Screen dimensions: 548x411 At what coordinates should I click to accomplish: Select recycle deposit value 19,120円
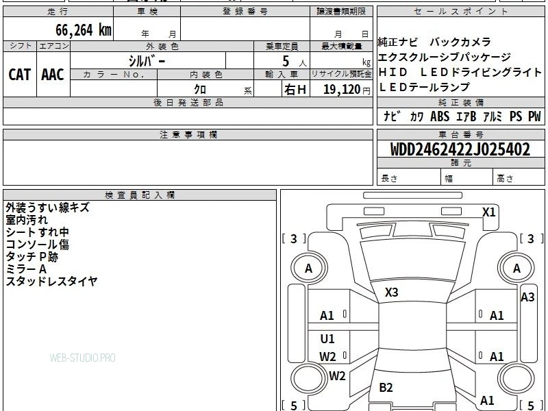pos(347,90)
